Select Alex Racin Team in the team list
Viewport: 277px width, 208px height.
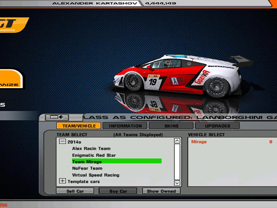point(91,148)
